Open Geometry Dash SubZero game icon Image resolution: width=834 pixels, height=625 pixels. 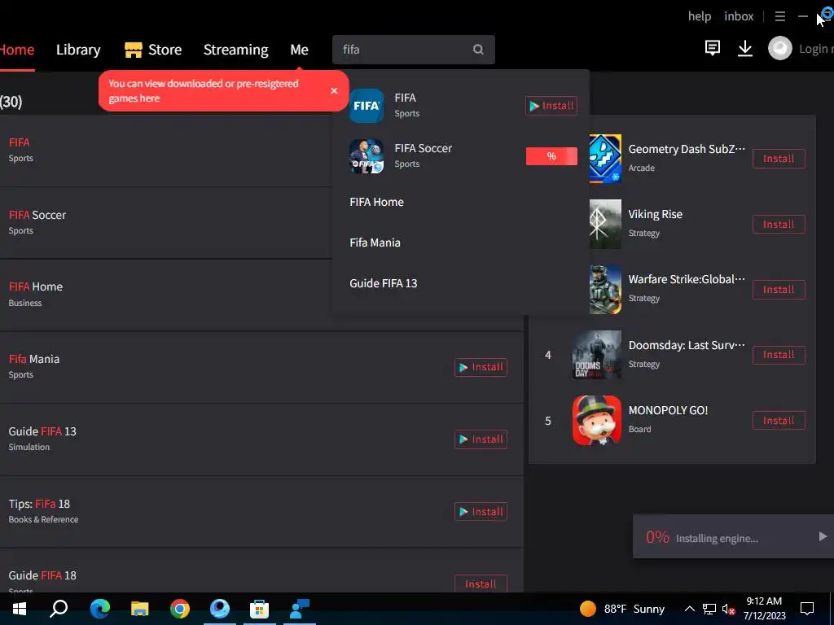(605, 159)
